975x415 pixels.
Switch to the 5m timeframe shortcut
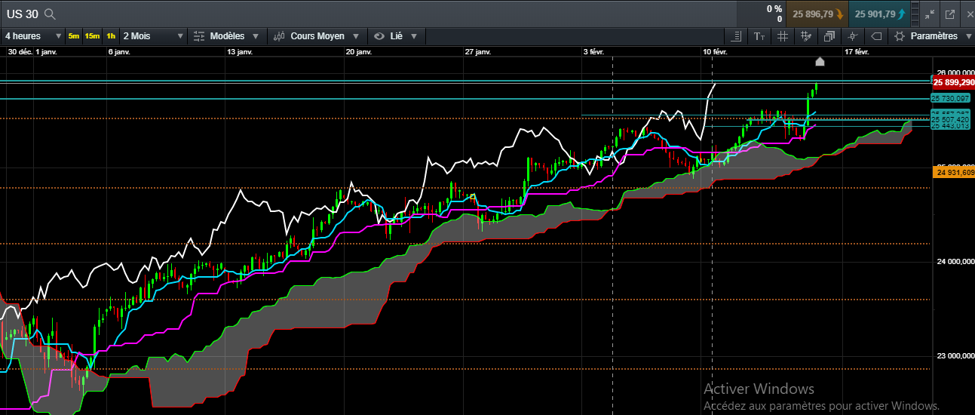click(x=73, y=35)
